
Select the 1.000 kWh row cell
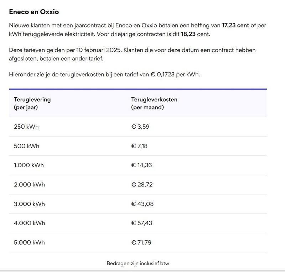[29, 165]
